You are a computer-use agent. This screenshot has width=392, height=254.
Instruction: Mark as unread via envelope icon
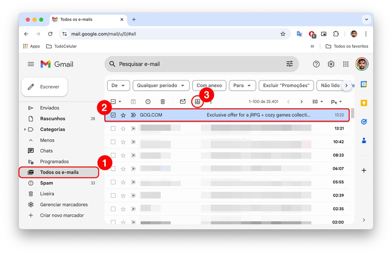(x=183, y=102)
